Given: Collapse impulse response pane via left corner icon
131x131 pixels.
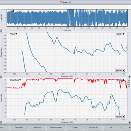Looking at the screenshot, I should click(x=1, y=31).
